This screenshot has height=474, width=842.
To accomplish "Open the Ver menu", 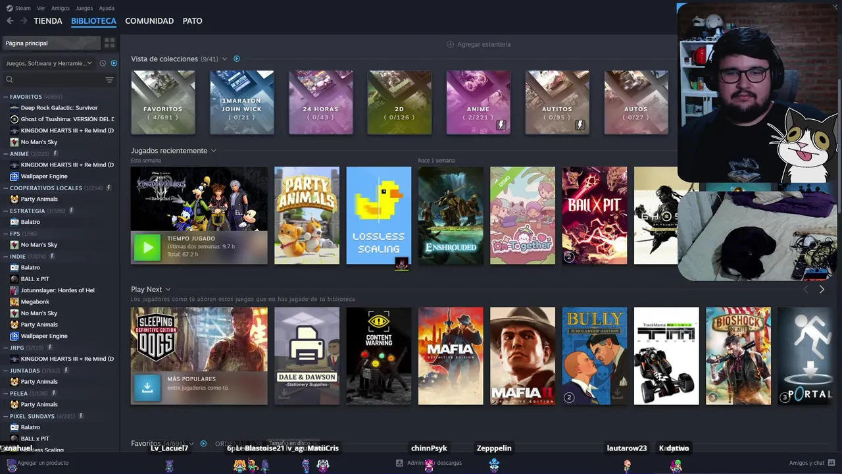I will pos(41,8).
